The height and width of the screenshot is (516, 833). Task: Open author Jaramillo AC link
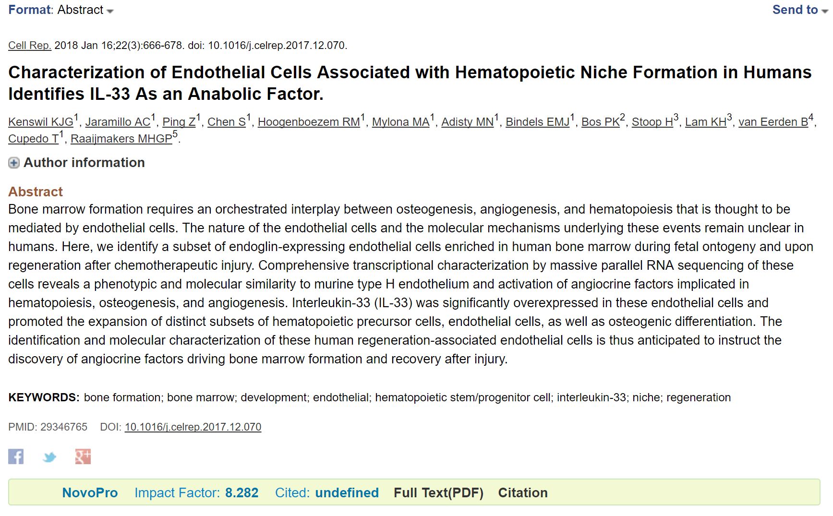(118, 122)
